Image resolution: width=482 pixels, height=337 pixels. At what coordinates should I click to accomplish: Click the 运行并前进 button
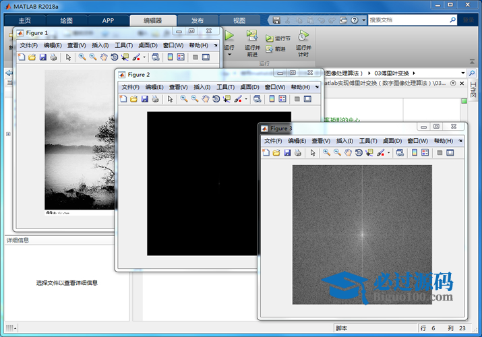(252, 40)
